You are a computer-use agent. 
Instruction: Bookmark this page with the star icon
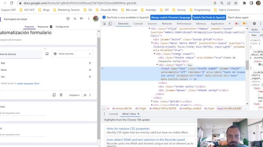(x=235, y=3)
